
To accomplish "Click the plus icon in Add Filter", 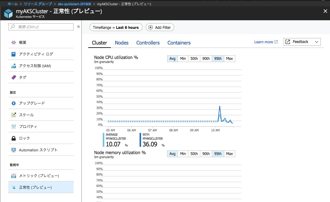I will click(151, 27).
